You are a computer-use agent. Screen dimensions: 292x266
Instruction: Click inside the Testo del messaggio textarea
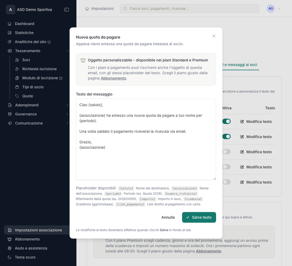pyautogui.click(x=146, y=139)
